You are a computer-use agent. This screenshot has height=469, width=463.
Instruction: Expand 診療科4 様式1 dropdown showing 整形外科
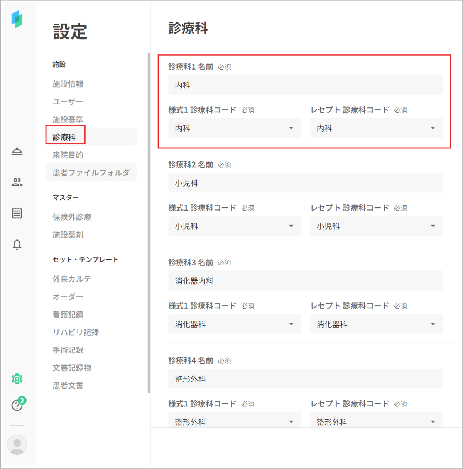click(x=235, y=421)
